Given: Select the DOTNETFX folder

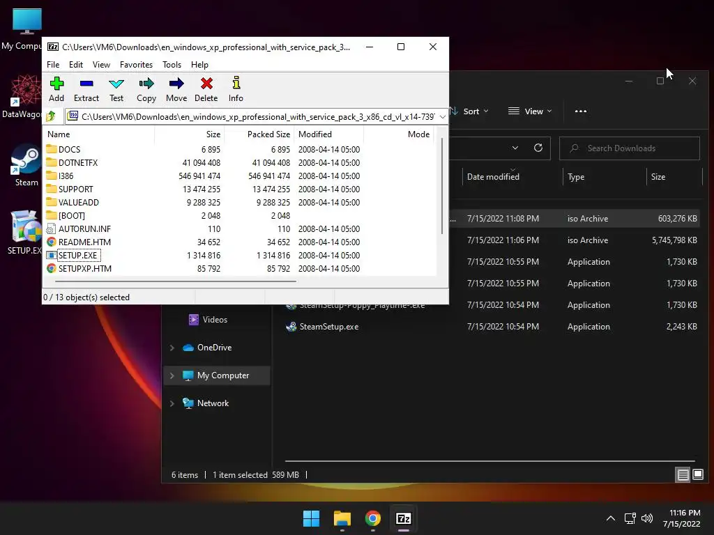Looking at the screenshot, I should tap(72, 163).
